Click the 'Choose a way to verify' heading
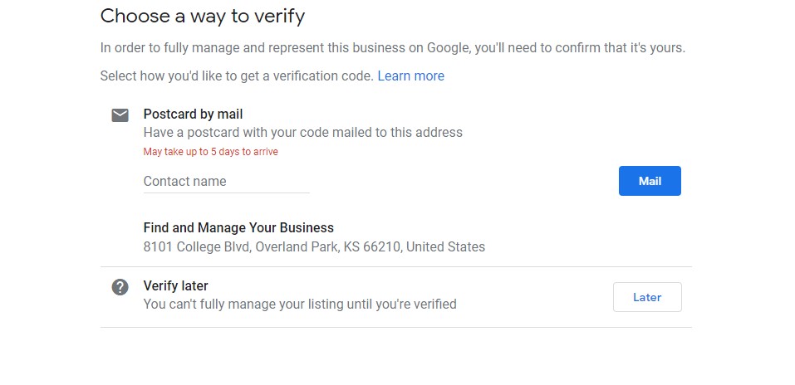795x385 pixels. point(203,17)
